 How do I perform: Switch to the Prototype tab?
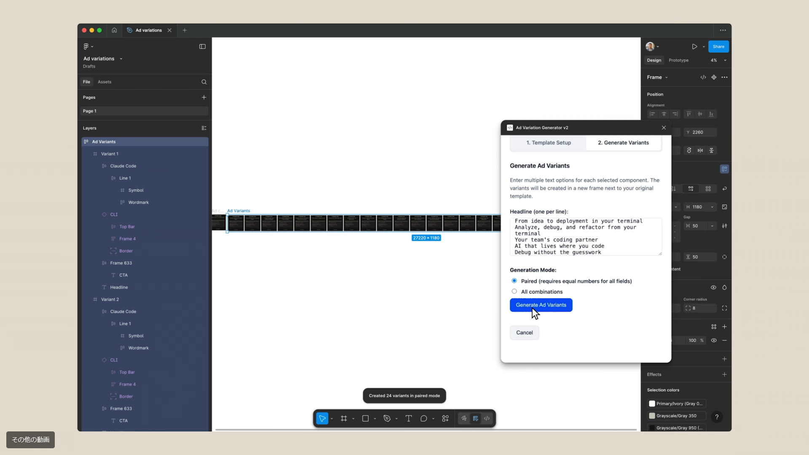[678, 60]
